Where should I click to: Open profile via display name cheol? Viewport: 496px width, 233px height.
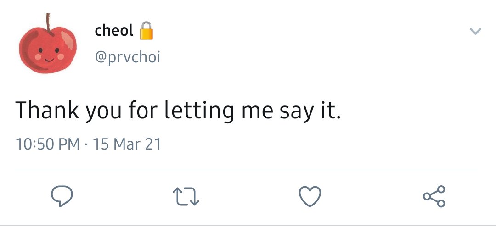pyautogui.click(x=114, y=31)
